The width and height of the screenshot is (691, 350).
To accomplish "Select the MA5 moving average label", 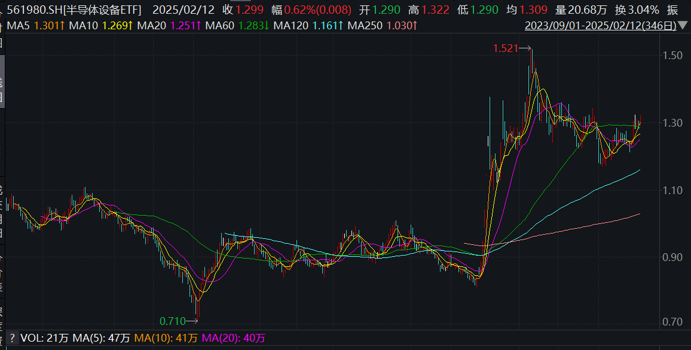I will (x=23, y=26).
